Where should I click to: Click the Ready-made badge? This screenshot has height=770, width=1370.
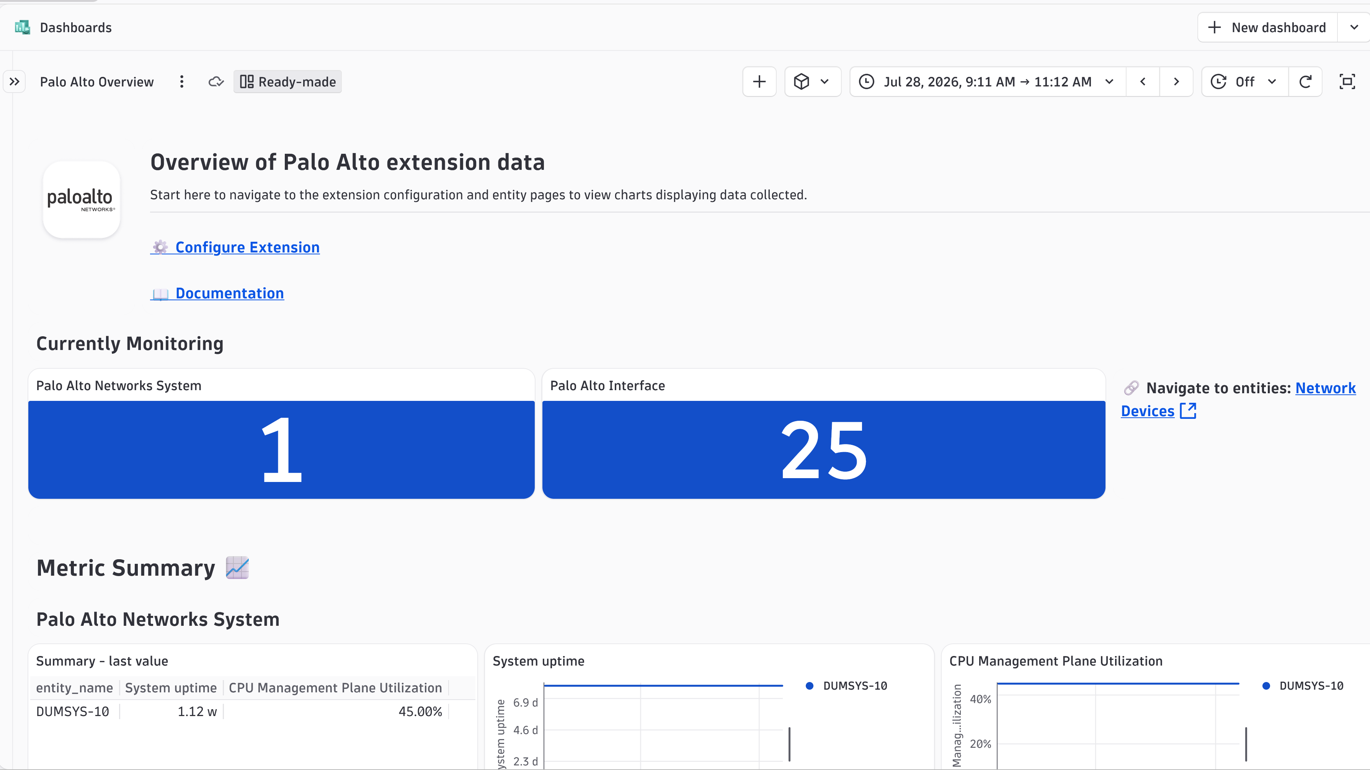(288, 82)
